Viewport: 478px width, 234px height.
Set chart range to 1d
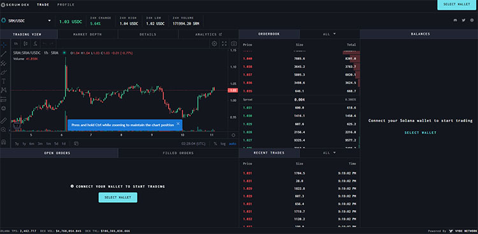(64, 144)
